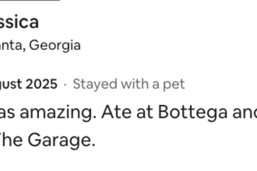257x171 pixels.
Task: Click the "Stayed with a pet" label
Action: [x=129, y=84]
